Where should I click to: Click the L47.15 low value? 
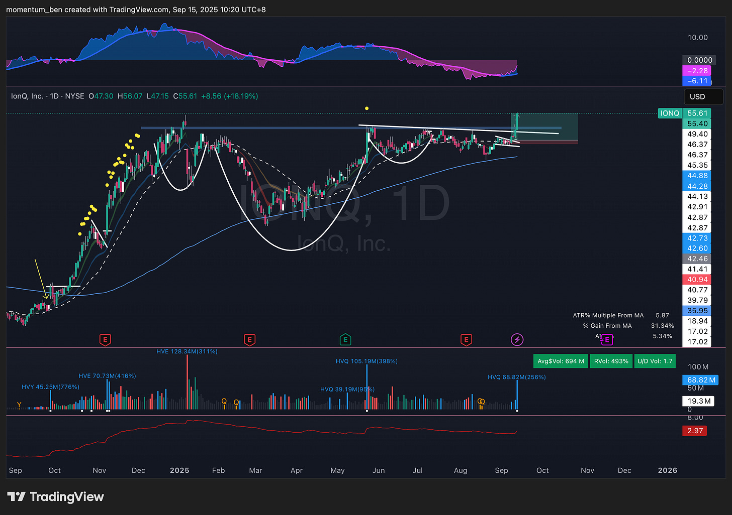158,96
